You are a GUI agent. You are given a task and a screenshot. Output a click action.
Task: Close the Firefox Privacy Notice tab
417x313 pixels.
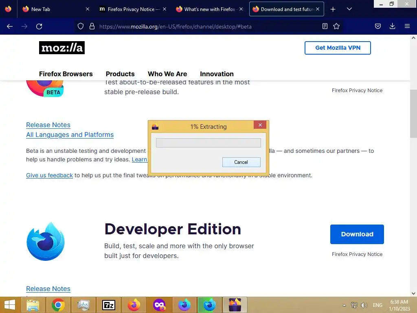[x=165, y=9]
